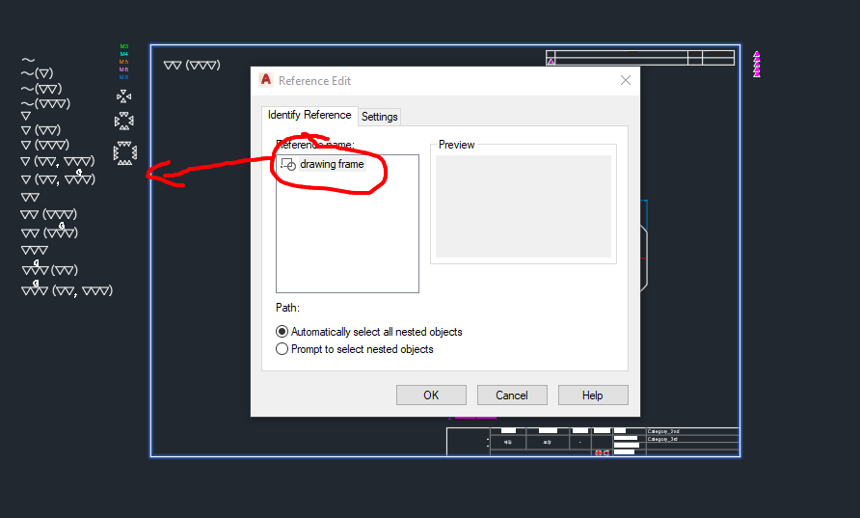Click the 'Category_2nd' title block cell
The width and height of the screenshot is (860, 518).
pos(692,432)
